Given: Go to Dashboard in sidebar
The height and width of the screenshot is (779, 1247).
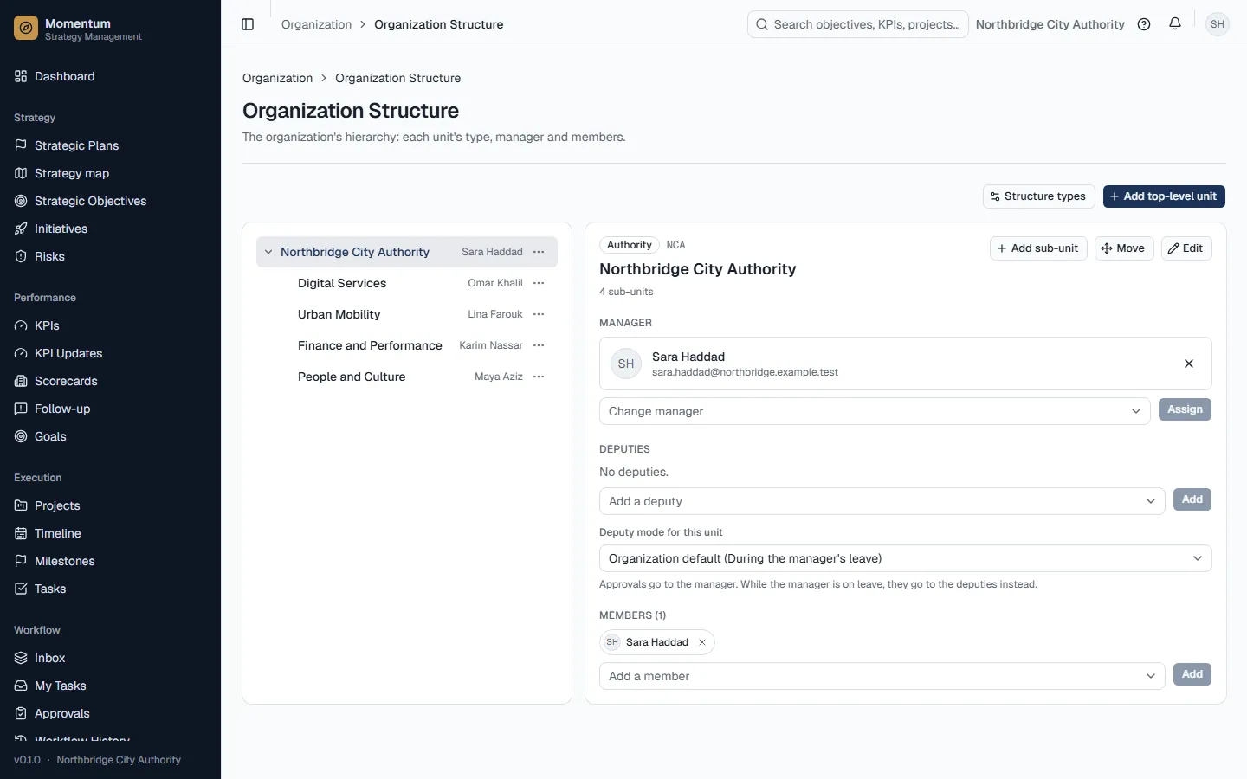Looking at the screenshot, I should 110,76.
